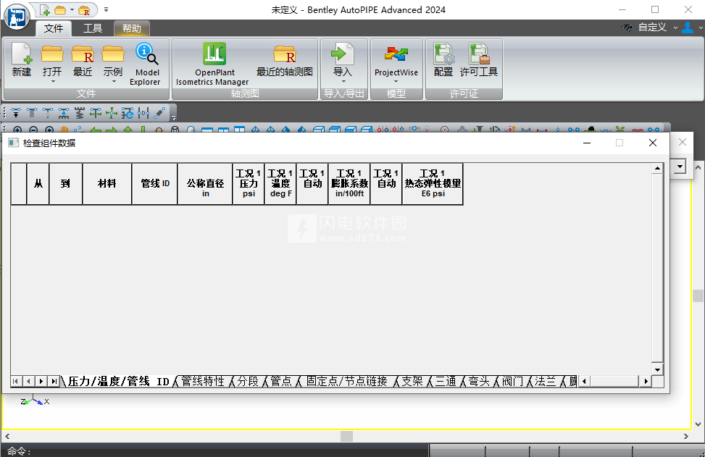This screenshot has height=457, width=705.
Task: Click the user account icon at top right
Action: (x=688, y=28)
